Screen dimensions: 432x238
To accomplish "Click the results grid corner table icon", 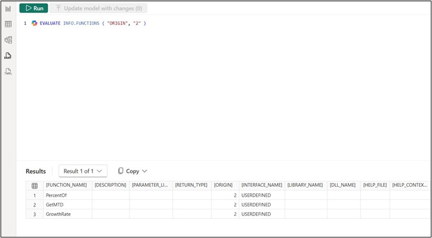I will click(x=35, y=186).
